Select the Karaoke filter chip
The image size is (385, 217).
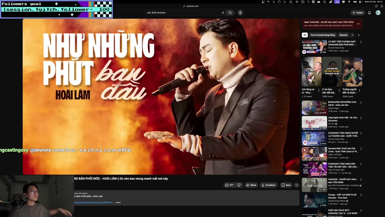tap(343, 35)
